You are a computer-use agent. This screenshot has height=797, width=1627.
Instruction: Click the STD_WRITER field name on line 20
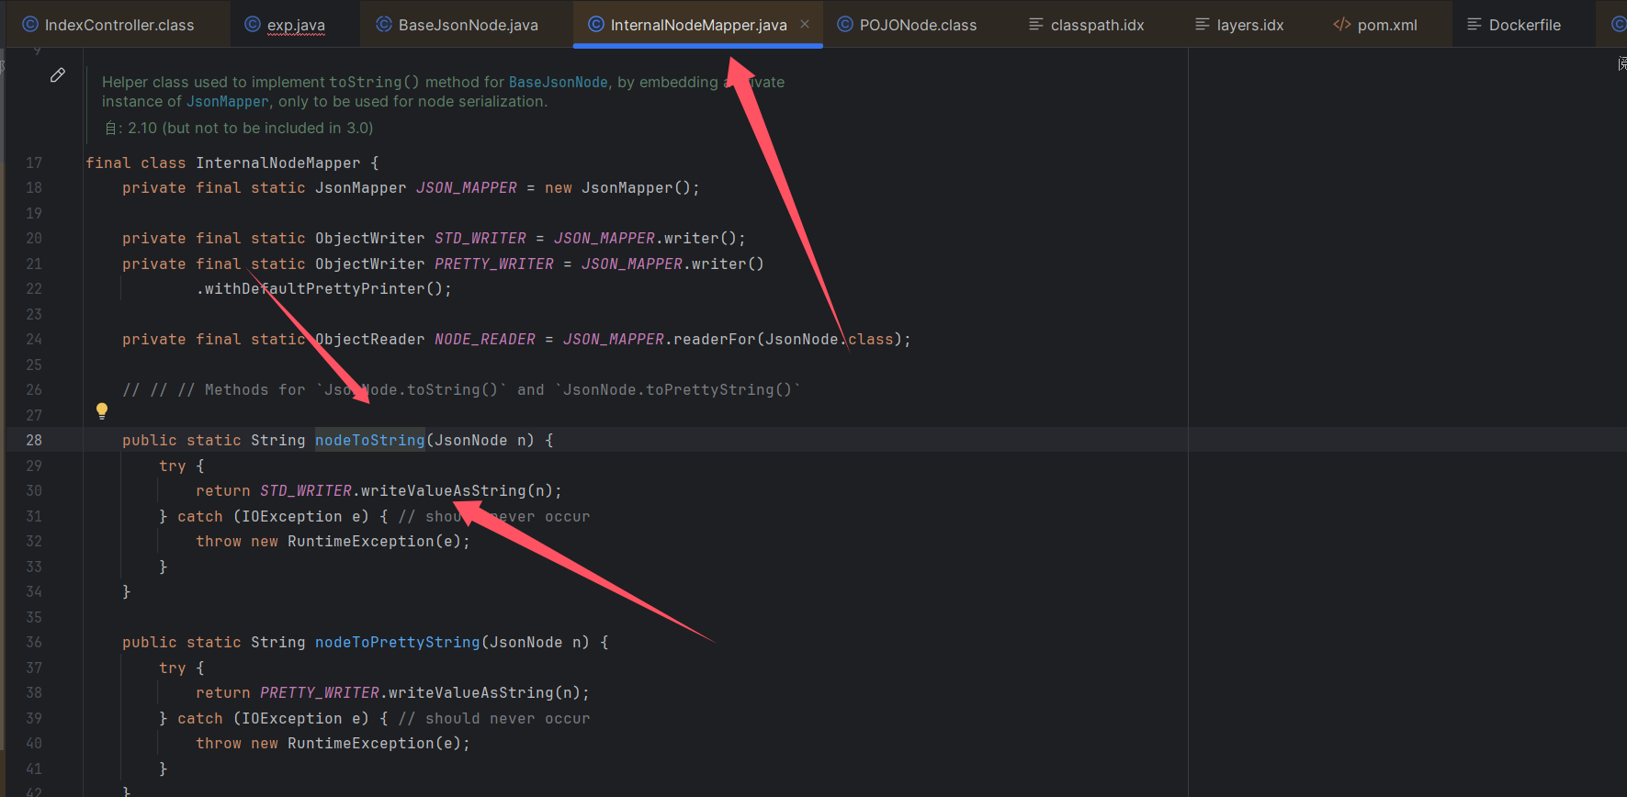click(x=480, y=238)
